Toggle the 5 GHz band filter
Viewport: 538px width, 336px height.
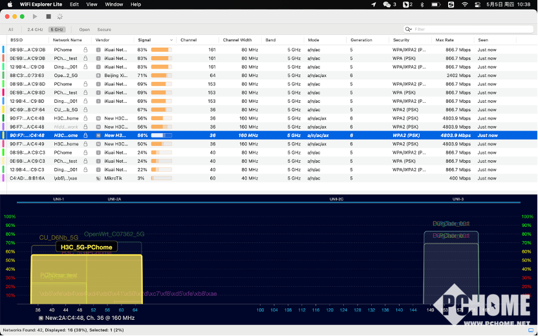[x=57, y=30]
